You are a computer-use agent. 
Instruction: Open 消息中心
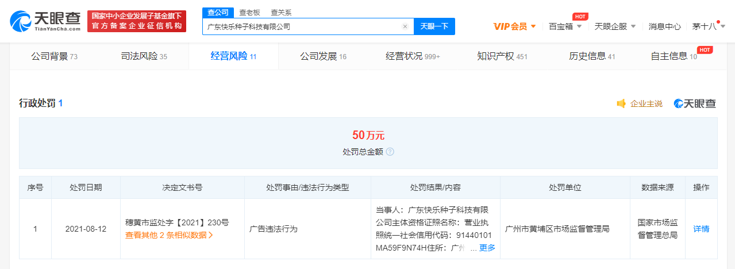click(x=665, y=26)
